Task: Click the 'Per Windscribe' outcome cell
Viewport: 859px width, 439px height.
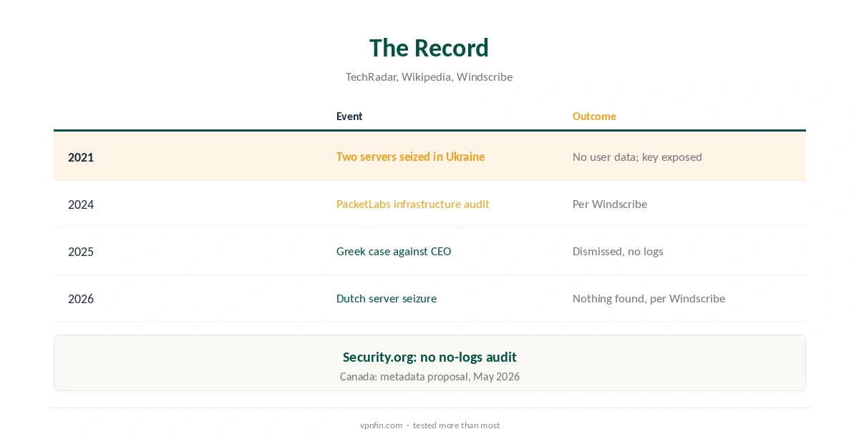Action: [610, 204]
